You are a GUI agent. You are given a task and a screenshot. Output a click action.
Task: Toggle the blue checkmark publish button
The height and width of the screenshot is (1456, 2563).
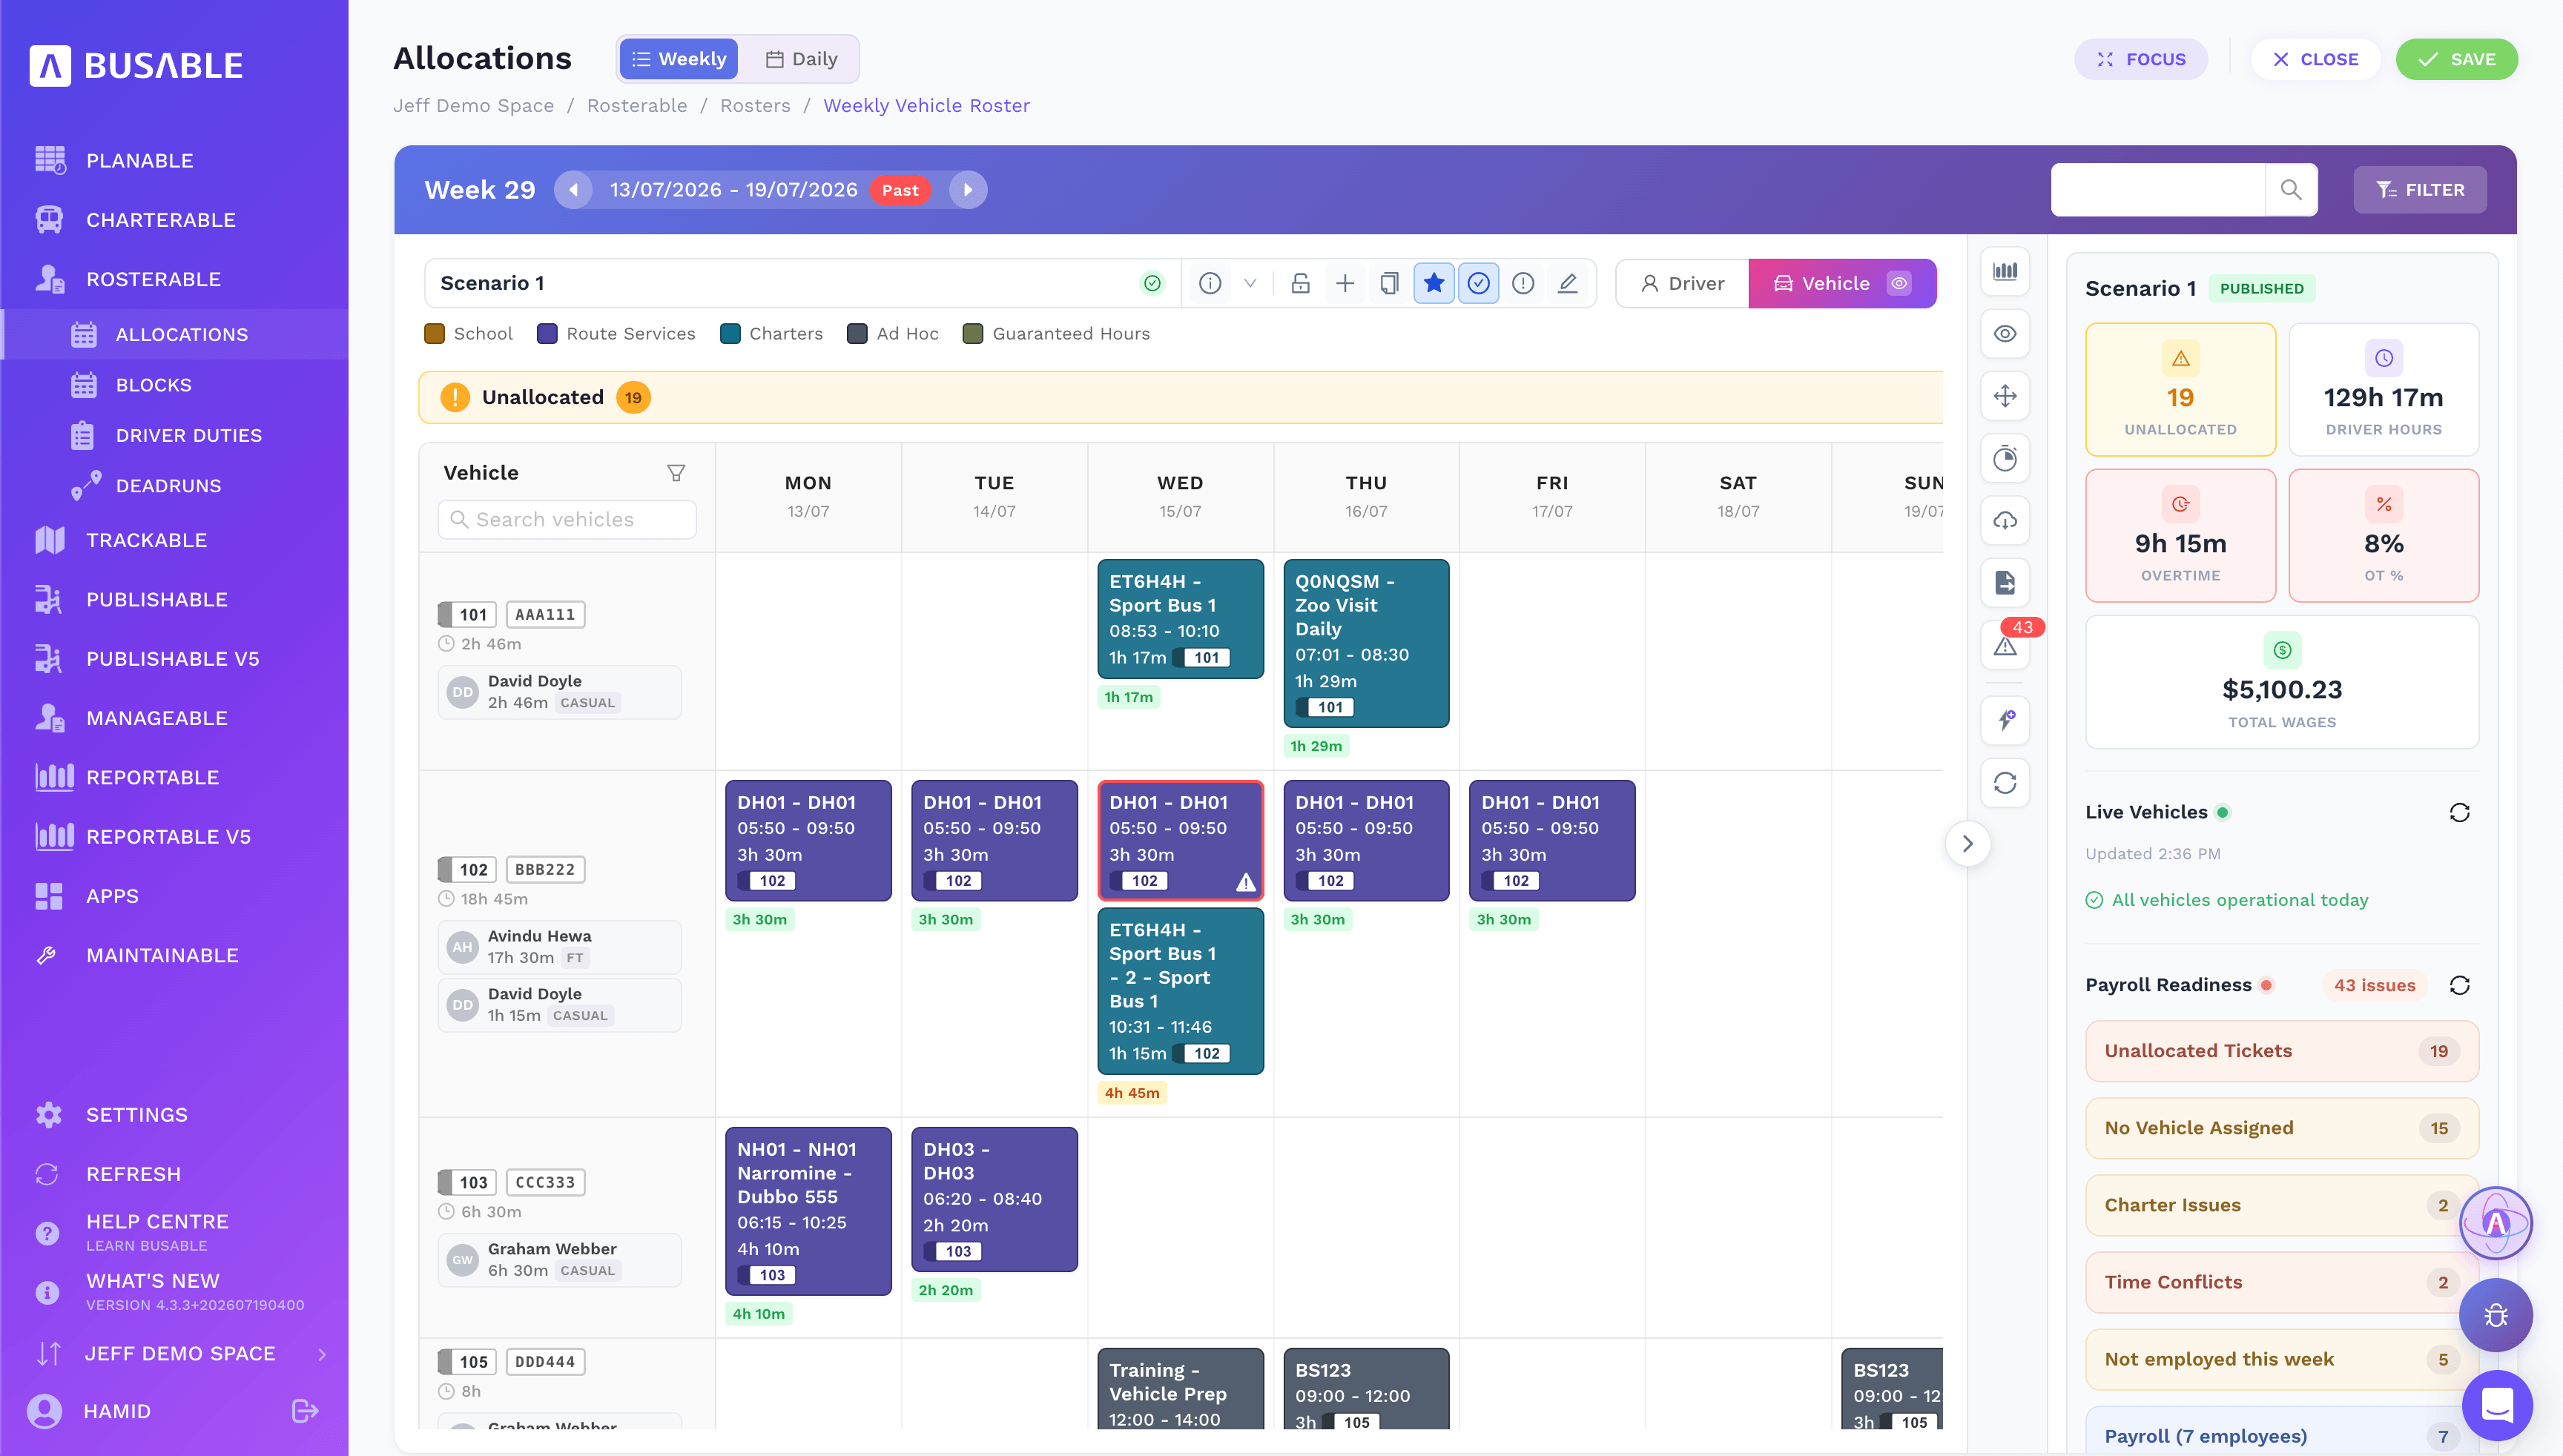tap(1479, 283)
